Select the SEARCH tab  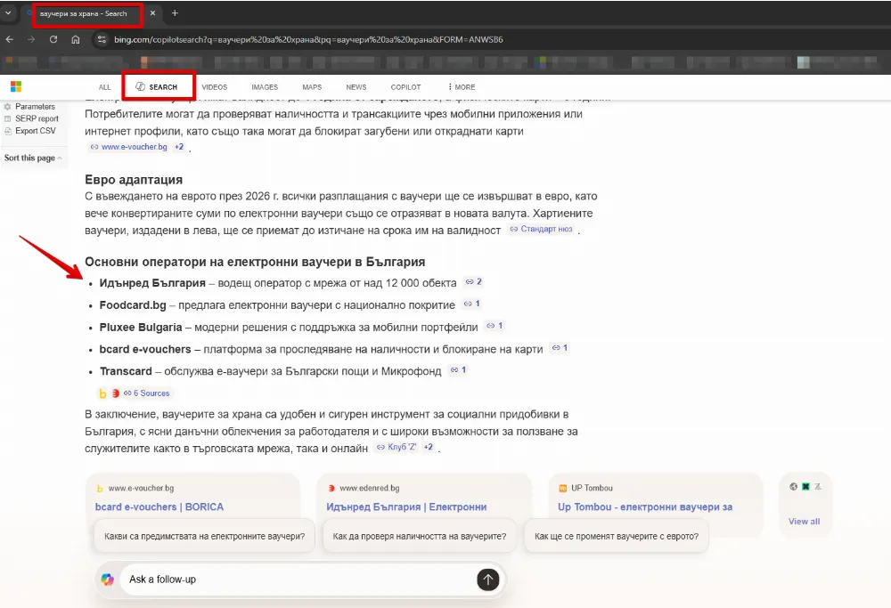157,87
